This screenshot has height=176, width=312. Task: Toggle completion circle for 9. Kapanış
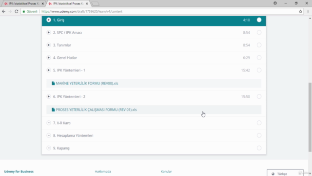click(x=259, y=148)
